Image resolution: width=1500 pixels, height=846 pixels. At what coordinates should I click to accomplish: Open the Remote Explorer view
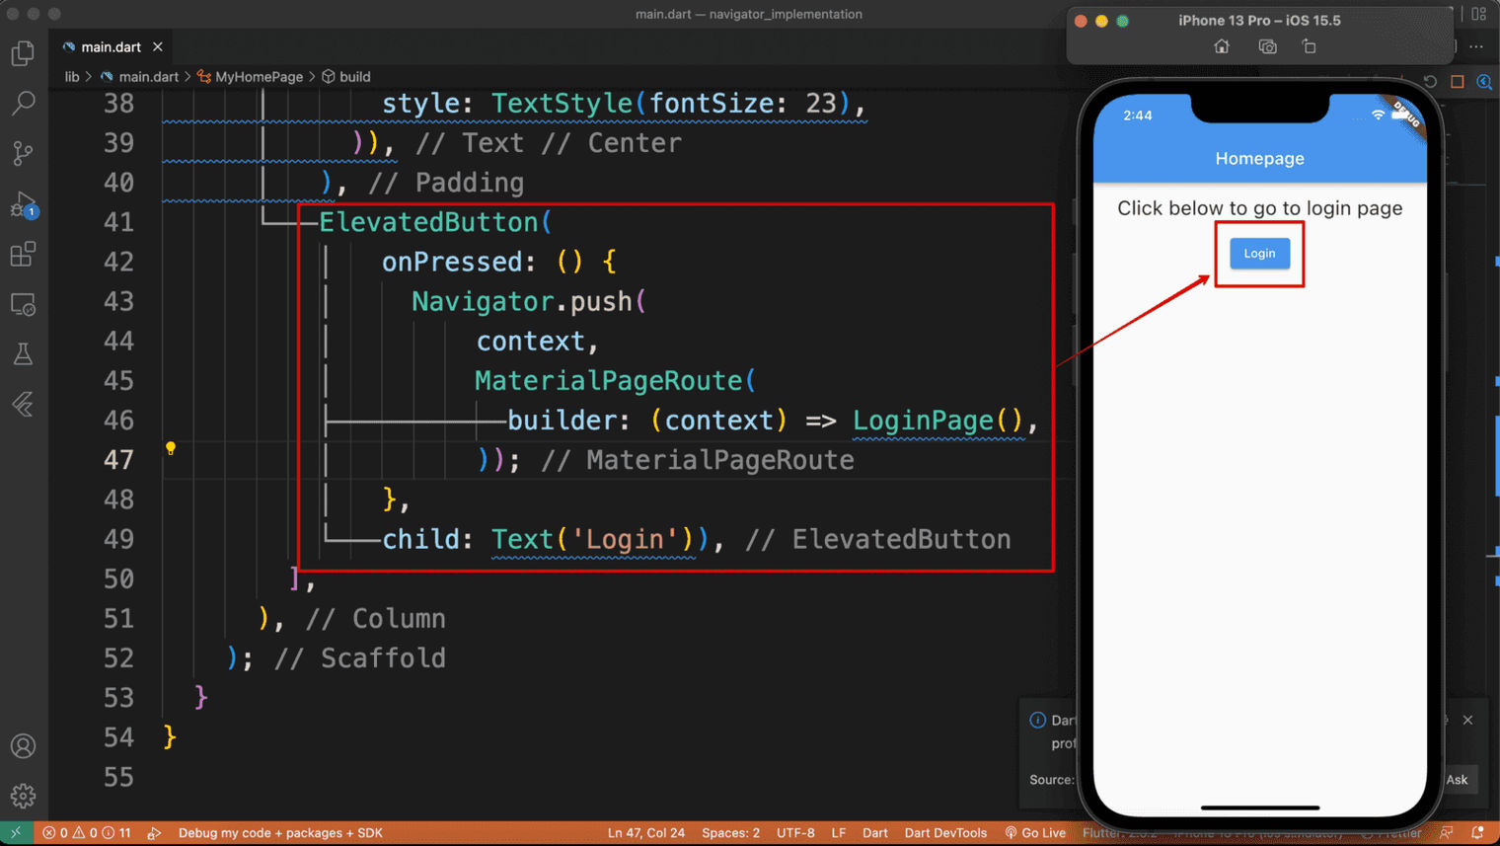click(x=23, y=304)
